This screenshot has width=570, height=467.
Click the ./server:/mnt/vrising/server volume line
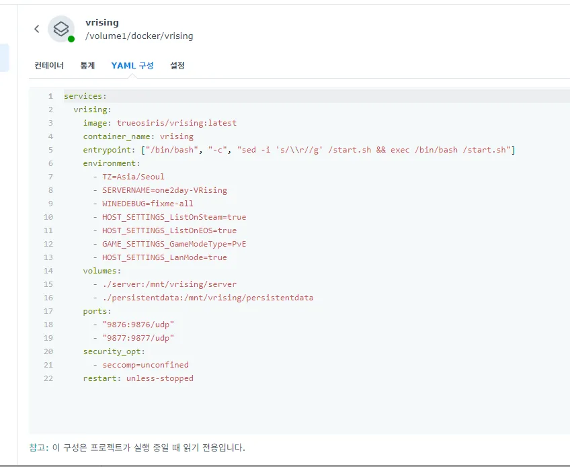tap(169, 284)
